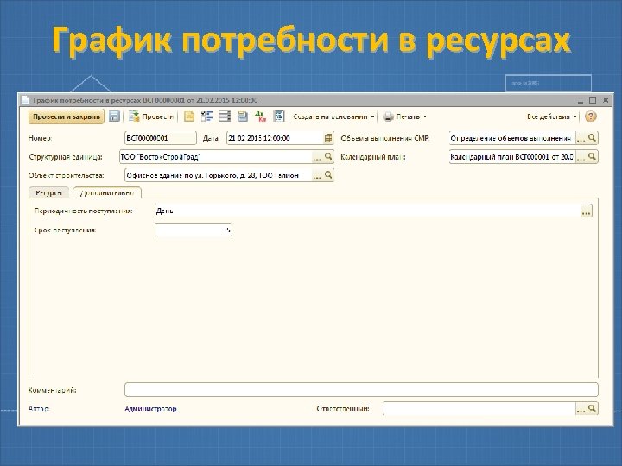Image resolution: width=622 pixels, height=466 pixels.
Task: Choose Календарный план via ellipsis button
Action: 581,157
